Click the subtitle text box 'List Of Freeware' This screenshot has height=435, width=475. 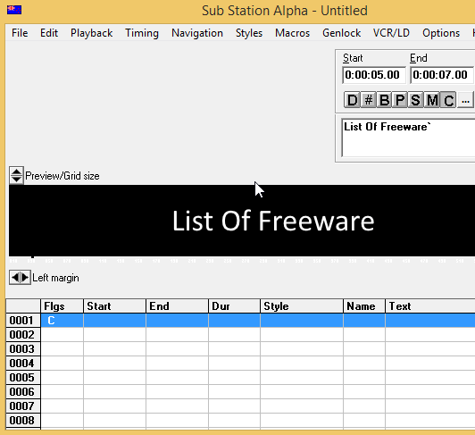pos(408,138)
